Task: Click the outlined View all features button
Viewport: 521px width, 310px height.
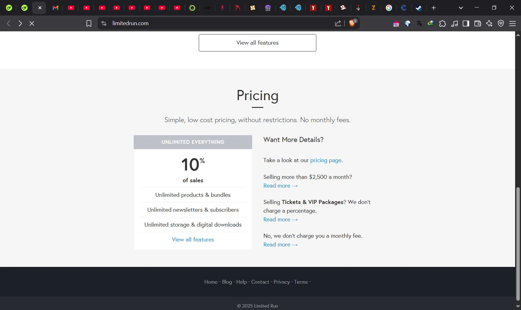Action: pyautogui.click(x=257, y=43)
